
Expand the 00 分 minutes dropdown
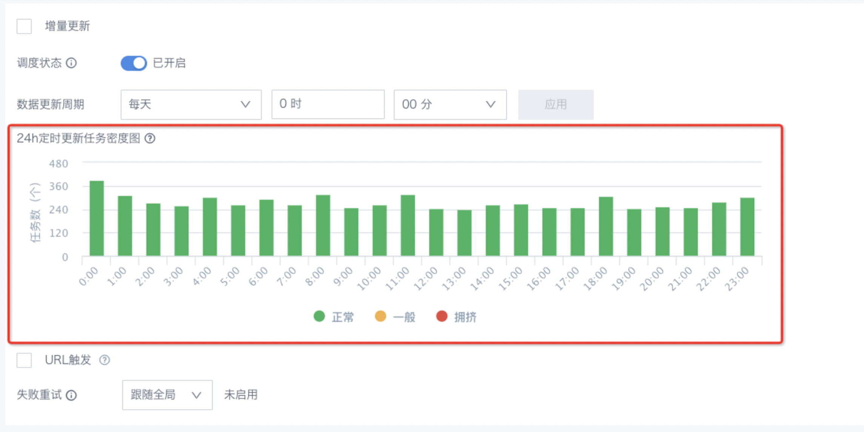pyautogui.click(x=450, y=104)
